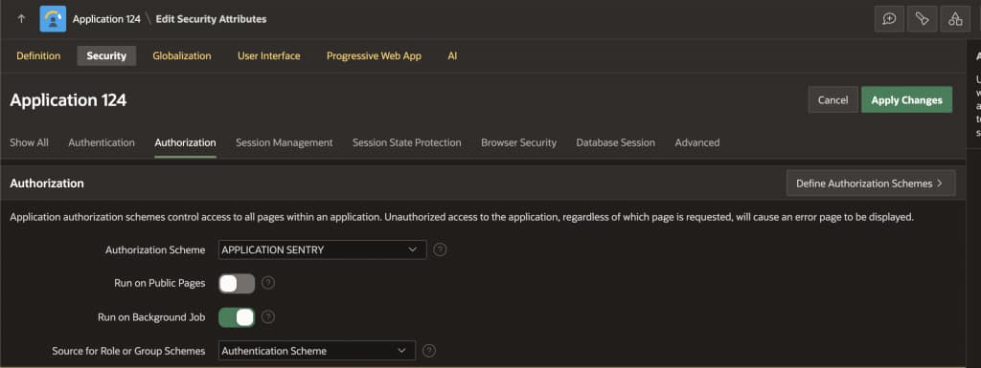Toggle Run on Background Job switch
Viewport: 981px width, 368px height.
[x=237, y=316]
